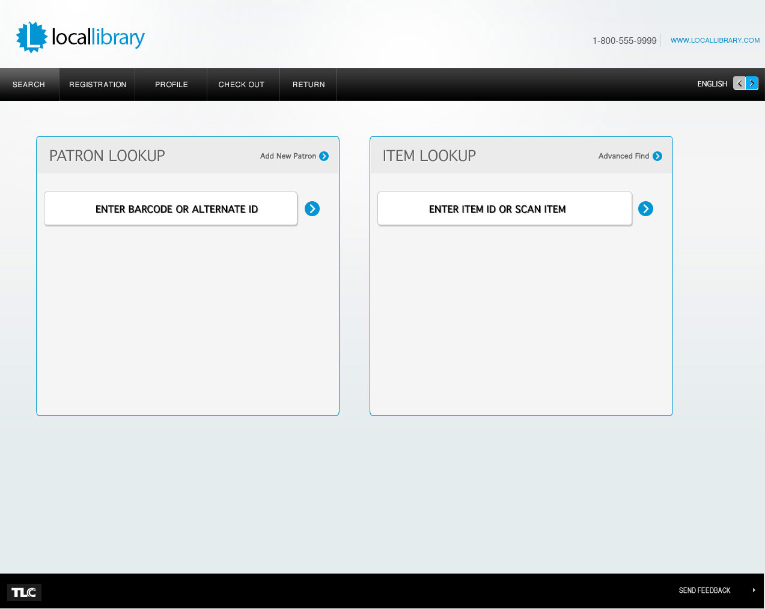Image resolution: width=765 pixels, height=609 pixels.
Task: Switch to next language with the right chevron
Action: tap(752, 83)
